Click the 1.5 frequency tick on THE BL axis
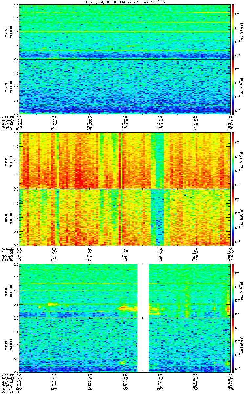 [16, 277]
